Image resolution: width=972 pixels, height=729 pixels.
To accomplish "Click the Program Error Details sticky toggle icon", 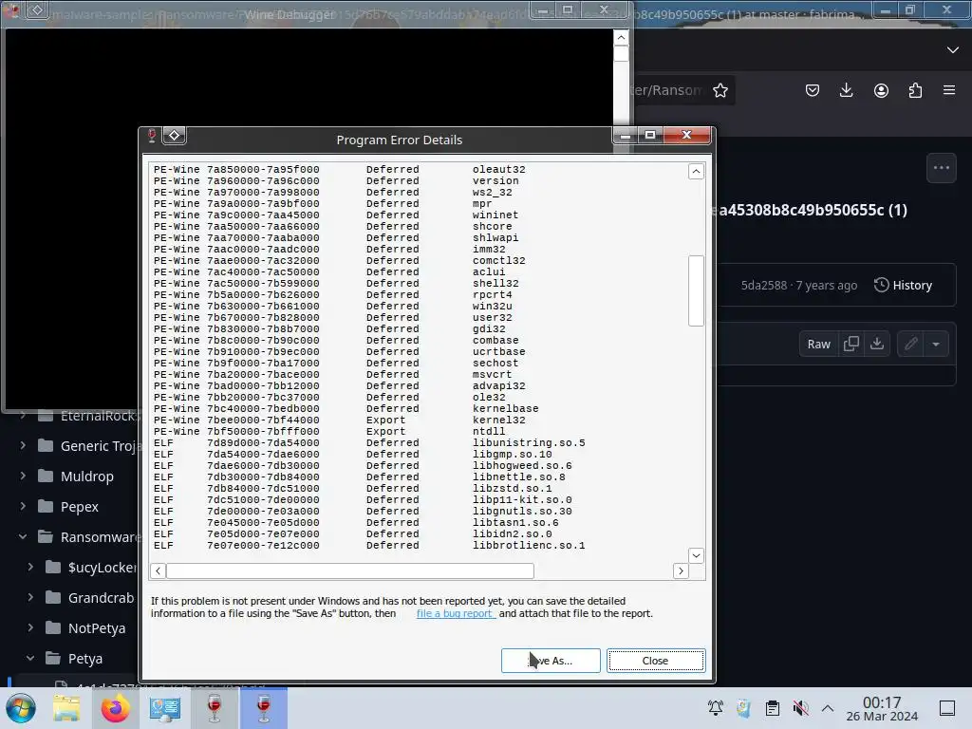I will (175, 135).
